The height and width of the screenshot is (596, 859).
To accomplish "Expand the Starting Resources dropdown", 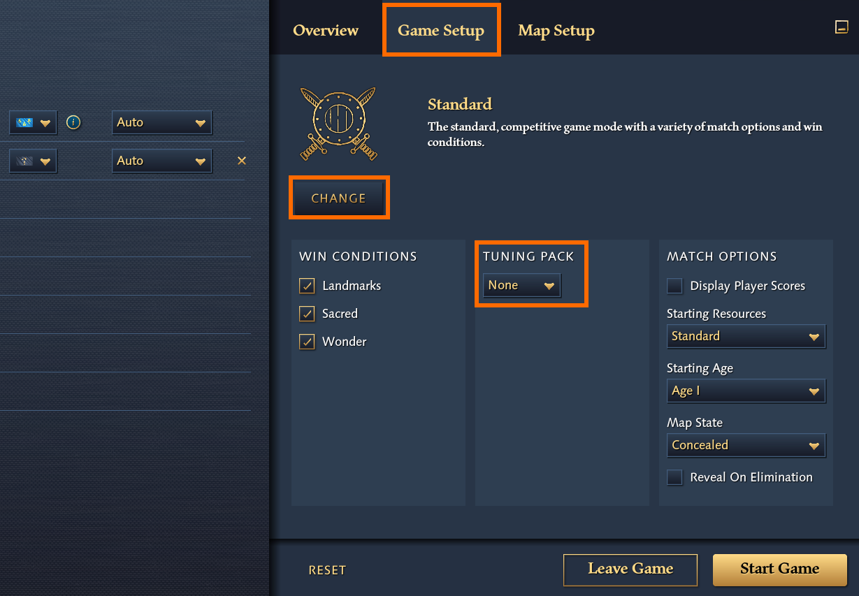I will coord(746,336).
